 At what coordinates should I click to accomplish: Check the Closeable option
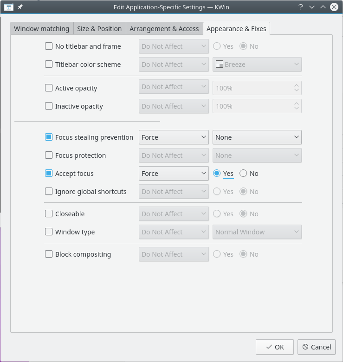click(49, 214)
